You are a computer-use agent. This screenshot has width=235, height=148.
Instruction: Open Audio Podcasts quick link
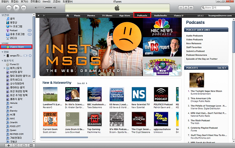195,36
